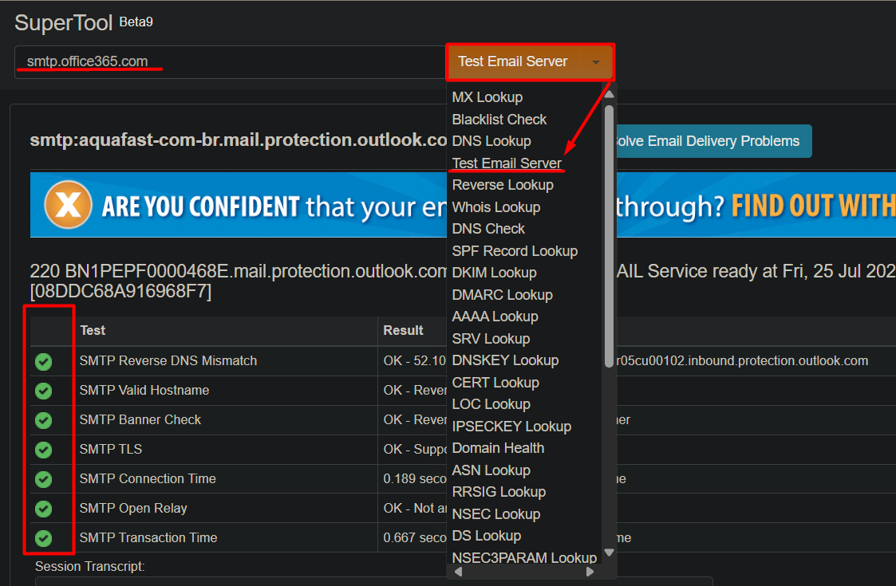Open the Test Email Server dropdown arrow
The height and width of the screenshot is (586, 896).
595,62
